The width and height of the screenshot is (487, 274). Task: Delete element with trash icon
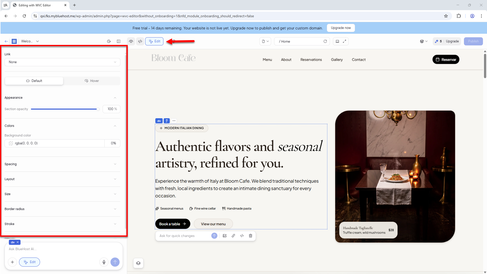pos(251,236)
